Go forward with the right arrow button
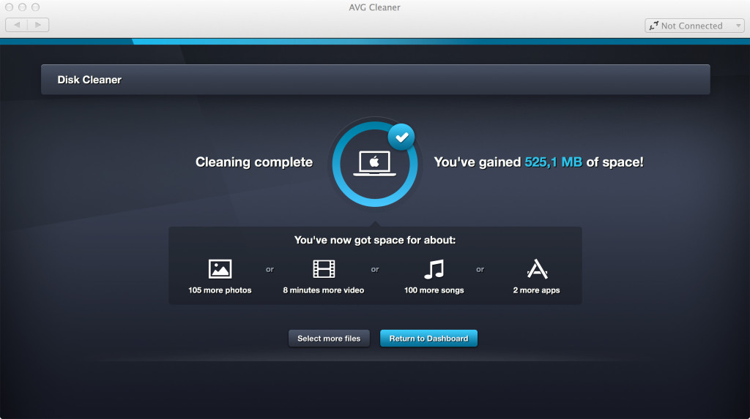750x419 pixels. pyautogui.click(x=38, y=25)
